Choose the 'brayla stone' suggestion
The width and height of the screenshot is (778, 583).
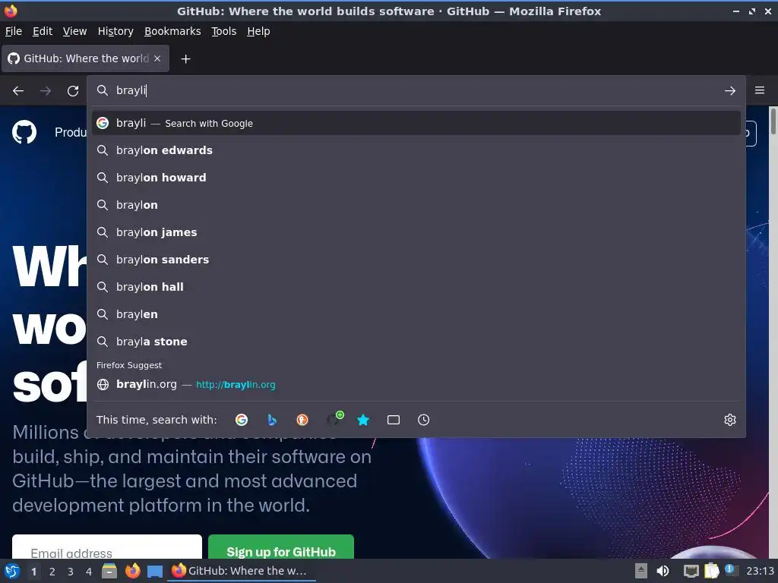coord(416,341)
